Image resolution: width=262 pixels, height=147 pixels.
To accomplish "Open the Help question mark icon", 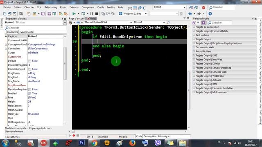I will tap(210, 13).
